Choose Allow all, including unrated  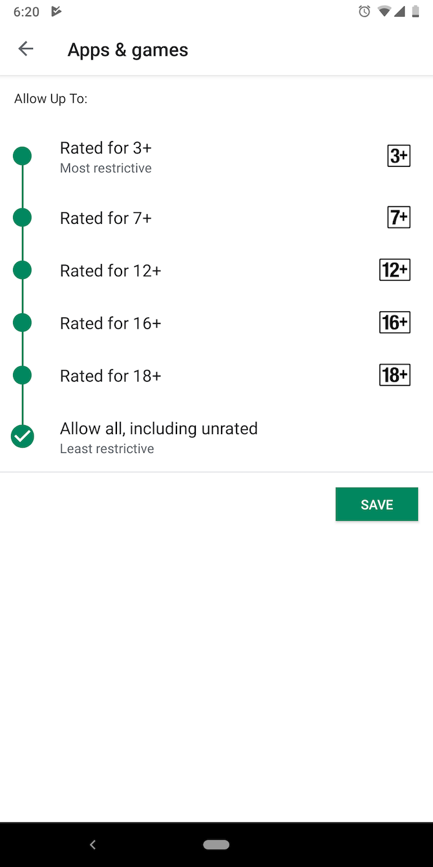tap(159, 428)
